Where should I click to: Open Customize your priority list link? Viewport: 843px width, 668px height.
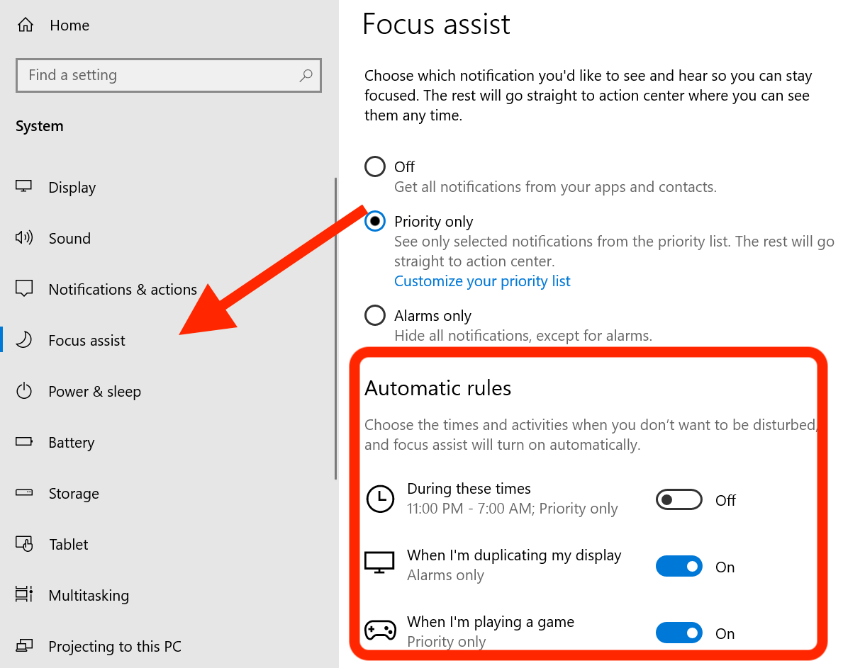[482, 281]
